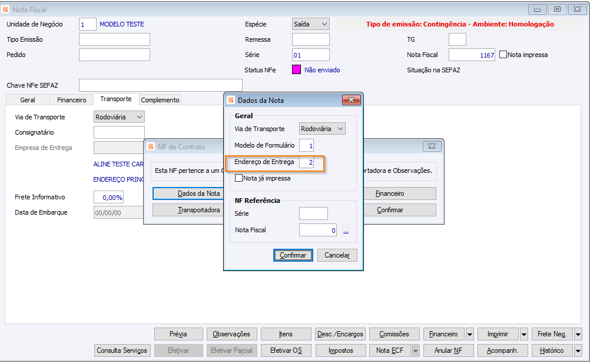Select the Transporte tab
The width and height of the screenshot is (590, 364).
point(116,99)
